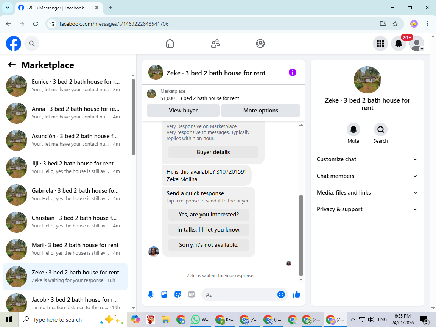Open the Marí conversation
This screenshot has width=436, height=327.
tap(65, 249)
